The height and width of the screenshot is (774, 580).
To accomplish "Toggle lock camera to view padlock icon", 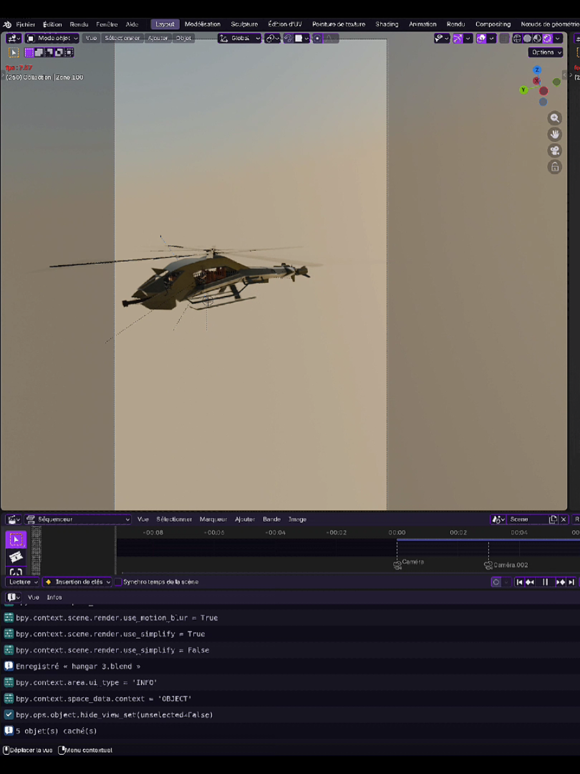I will tap(555, 167).
